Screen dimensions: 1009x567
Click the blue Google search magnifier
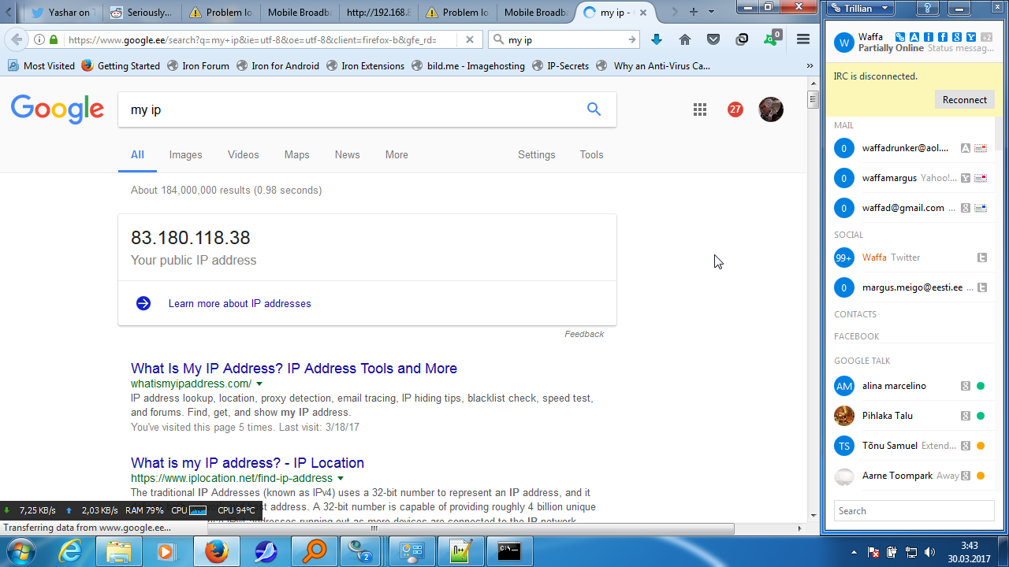pos(594,109)
